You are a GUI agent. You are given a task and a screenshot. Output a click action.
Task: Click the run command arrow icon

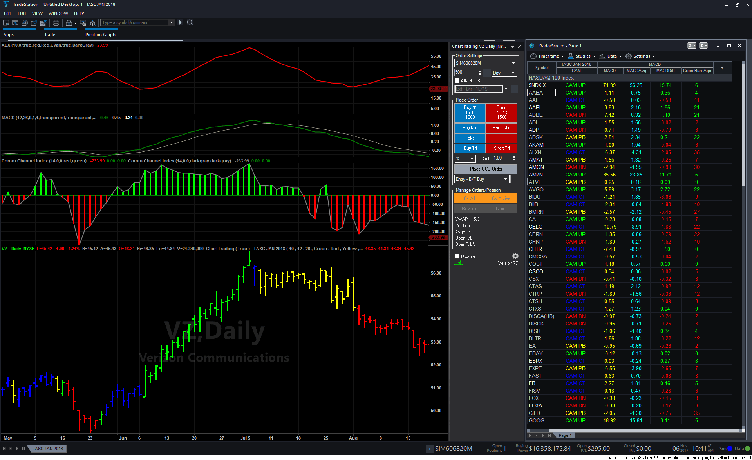tap(180, 22)
